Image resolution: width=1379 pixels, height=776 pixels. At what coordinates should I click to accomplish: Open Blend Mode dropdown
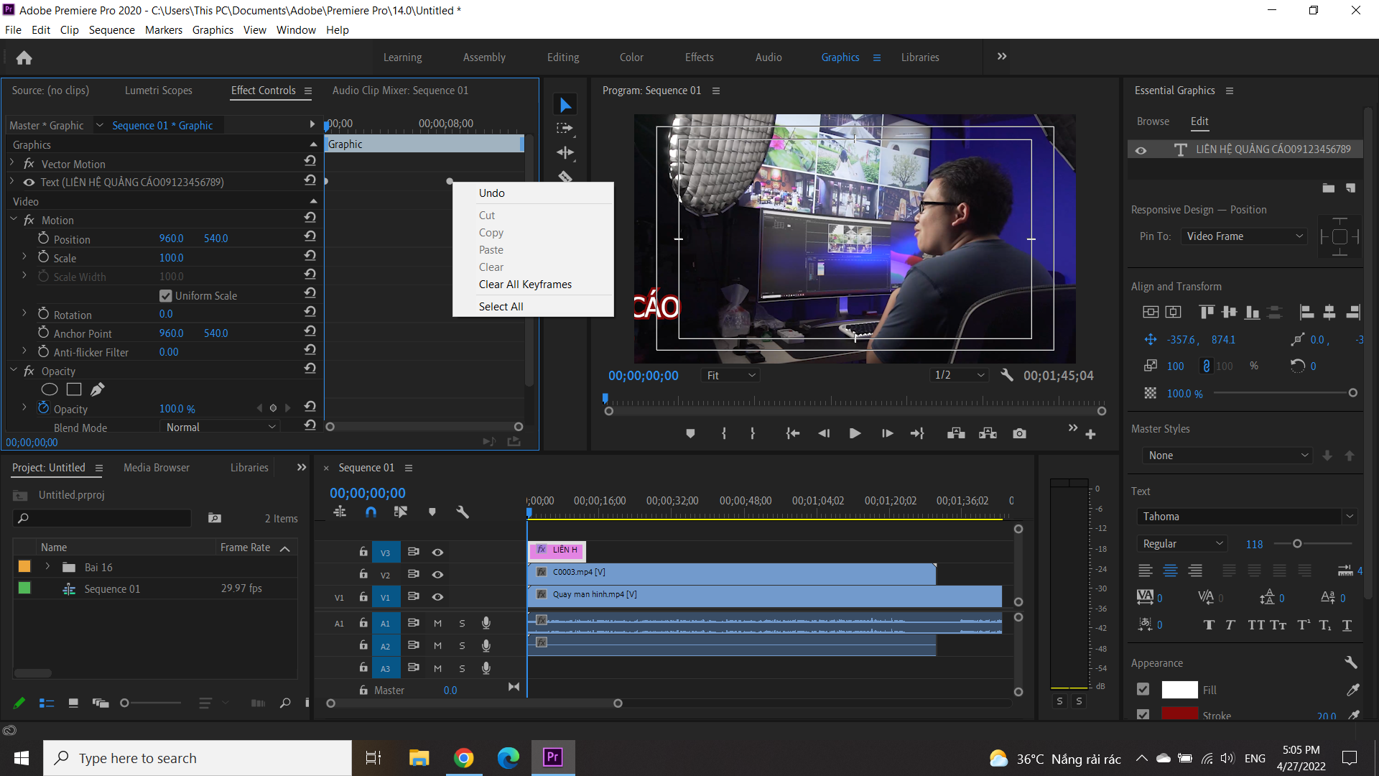click(219, 427)
